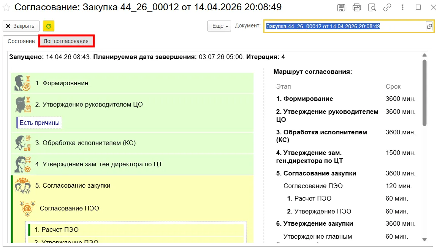Click the vertical scrollbar thumb
This screenshot has height=247, width=437.
click(x=424, y=93)
